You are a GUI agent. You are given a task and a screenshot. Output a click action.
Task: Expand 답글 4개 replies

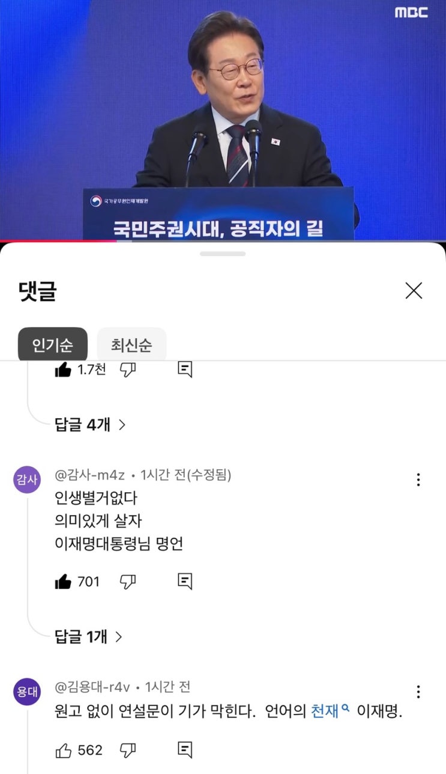click(x=90, y=425)
